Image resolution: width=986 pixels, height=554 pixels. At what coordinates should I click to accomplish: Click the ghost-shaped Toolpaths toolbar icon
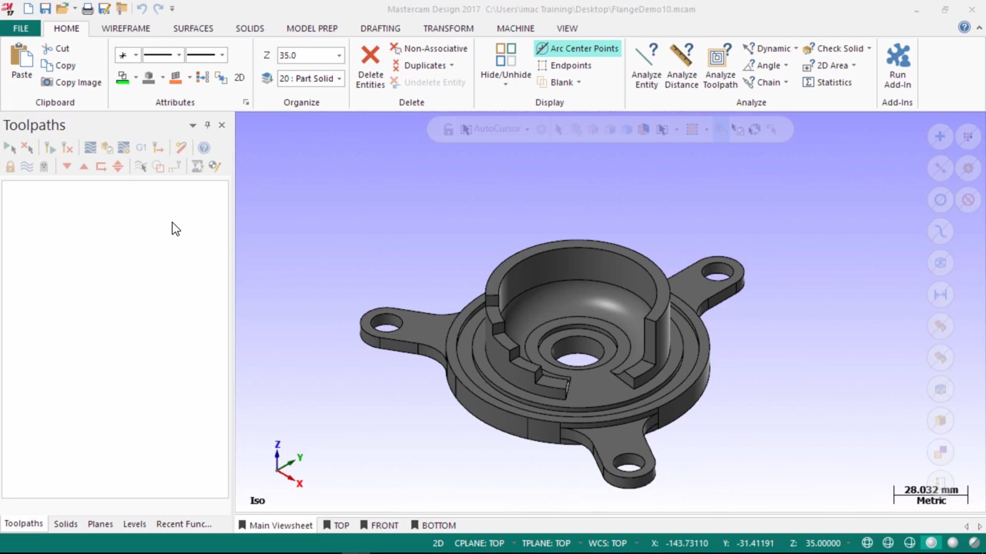click(44, 166)
